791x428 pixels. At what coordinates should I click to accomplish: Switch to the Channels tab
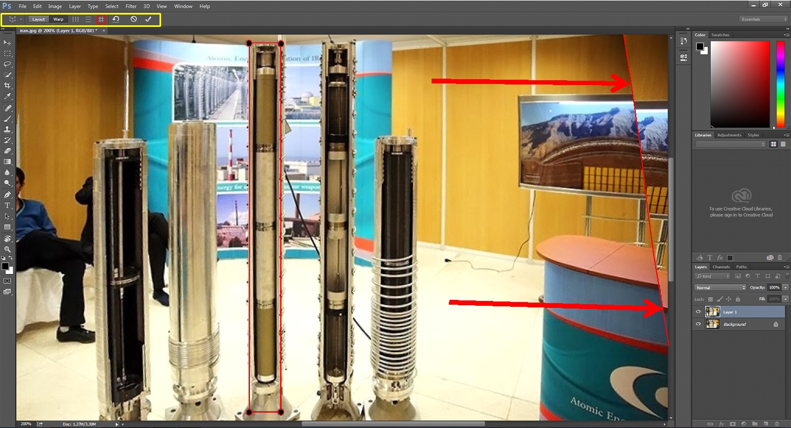pyautogui.click(x=720, y=267)
